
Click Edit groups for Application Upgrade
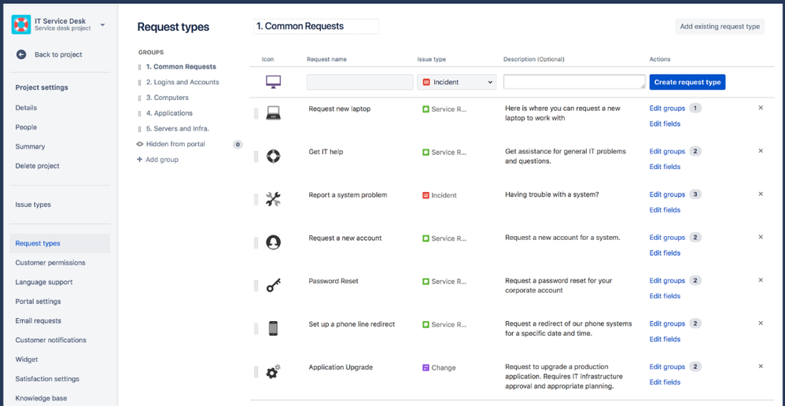click(667, 367)
